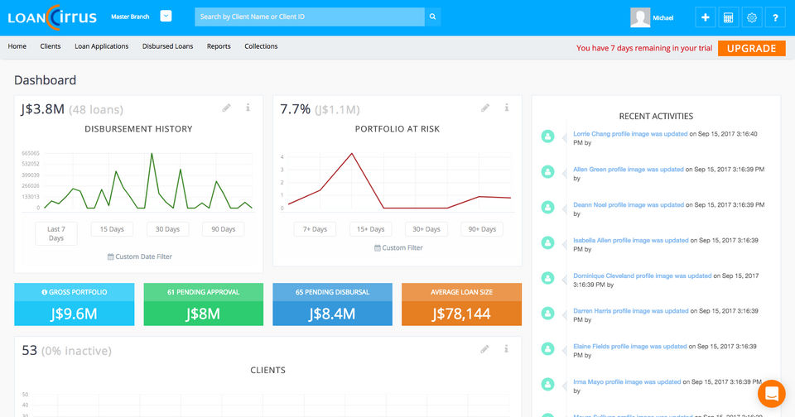Viewport: 795px width, 417px height.
Task: Click the Gross Portfolio info icon
Action: [x=44, y=292]
